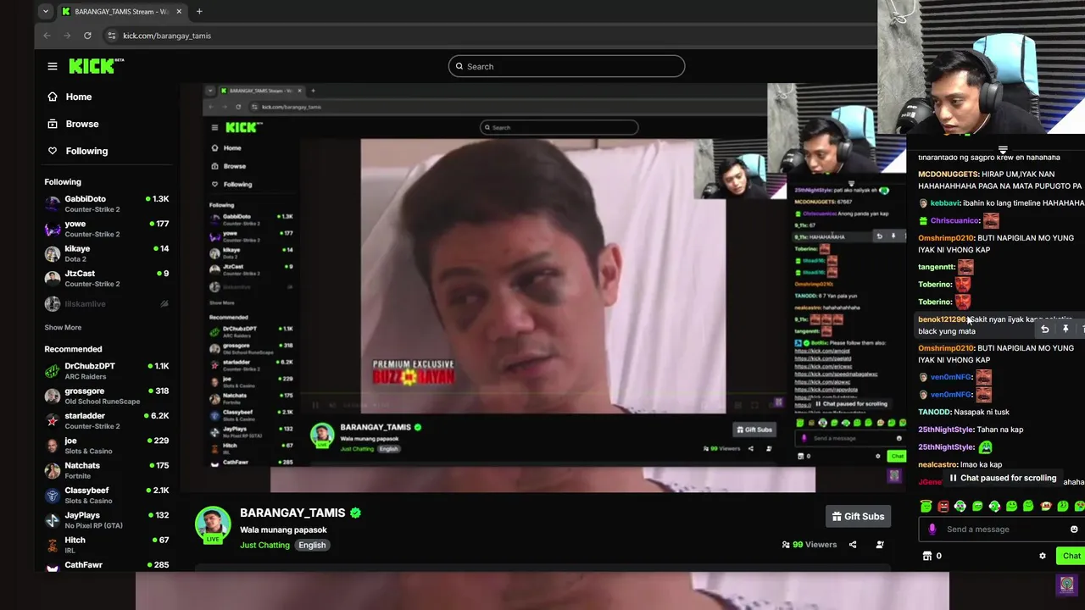The image size is (1085, 610).
Task: Click the Send a message field
Action: point(1001,530)
